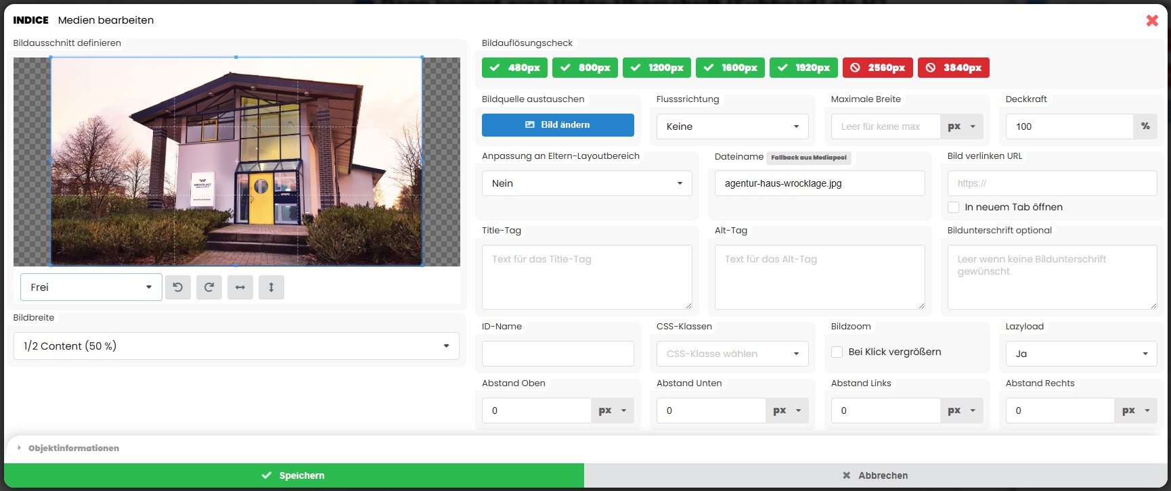The width and height of the screenshot is (1171, 491).
Task: Click into the Alt-Tag text field
Action: (819, 277)
